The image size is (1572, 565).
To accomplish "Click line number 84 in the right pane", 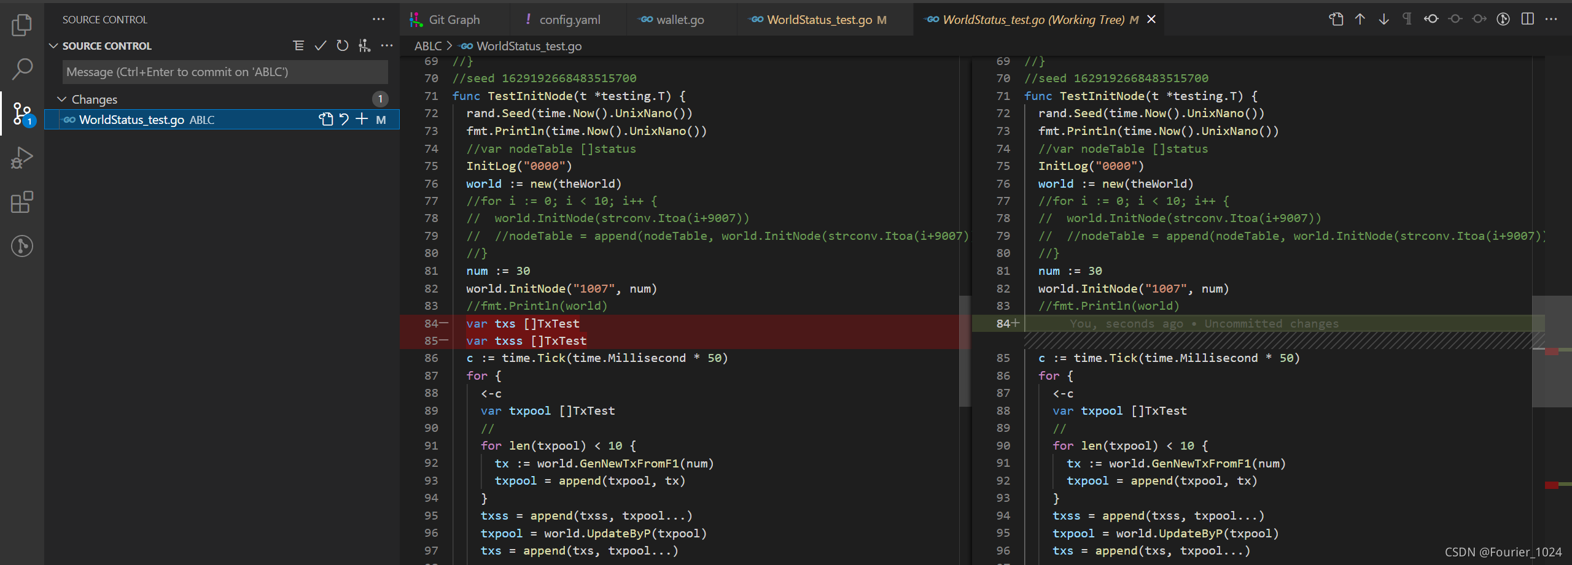I will [1003, 323].
